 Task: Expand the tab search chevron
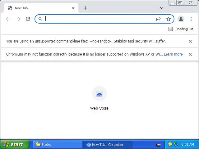(x=162, y=8)
